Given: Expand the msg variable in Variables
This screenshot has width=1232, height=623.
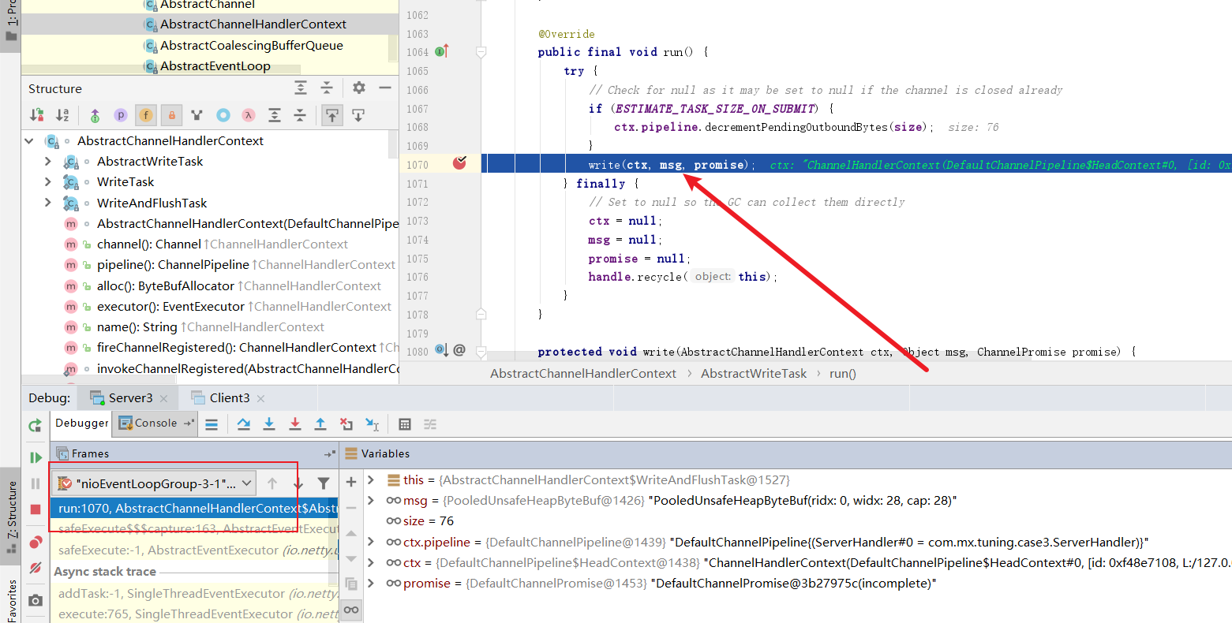Looking at the screenshot, I should click(x=371, y=500).
